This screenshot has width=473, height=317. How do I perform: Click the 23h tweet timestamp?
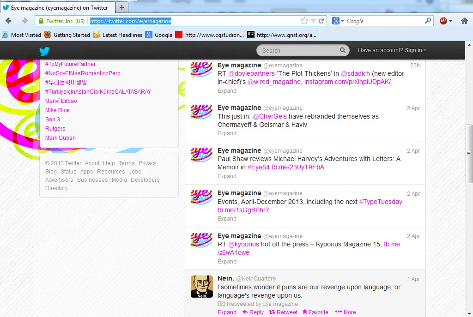[x=415, y=66]
